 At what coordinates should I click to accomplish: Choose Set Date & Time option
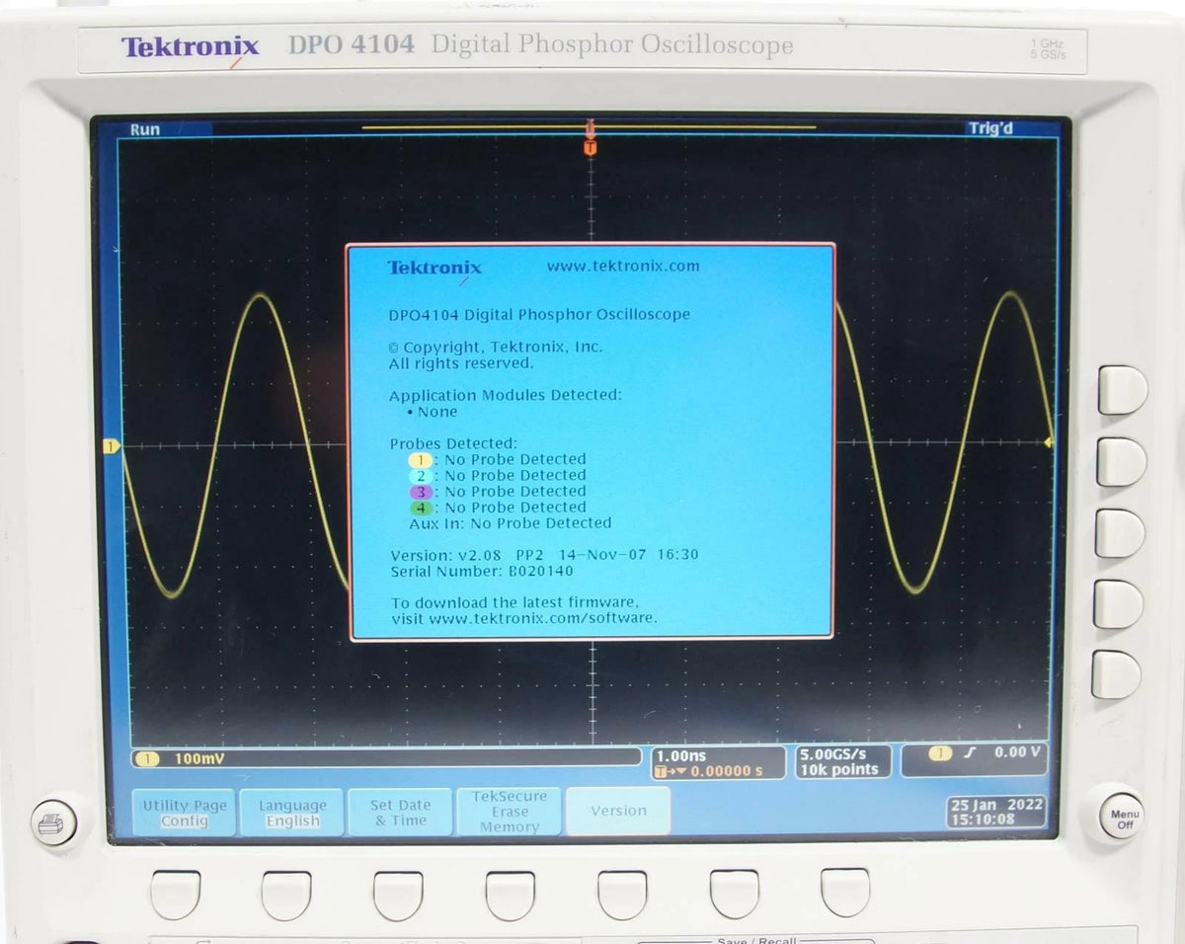400,813
